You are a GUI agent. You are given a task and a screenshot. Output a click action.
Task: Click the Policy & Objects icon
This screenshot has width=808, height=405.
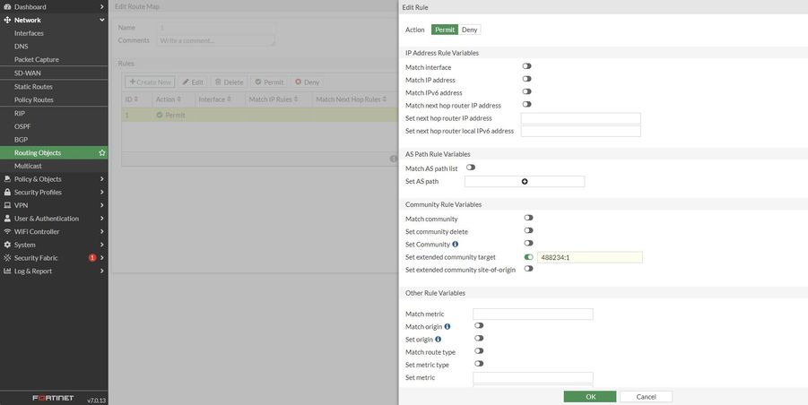7,179
